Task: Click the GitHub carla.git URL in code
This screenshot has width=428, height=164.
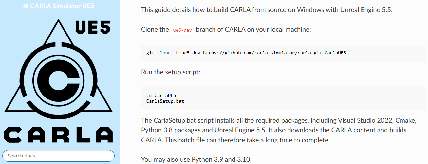Action: (x=262, y=53)
